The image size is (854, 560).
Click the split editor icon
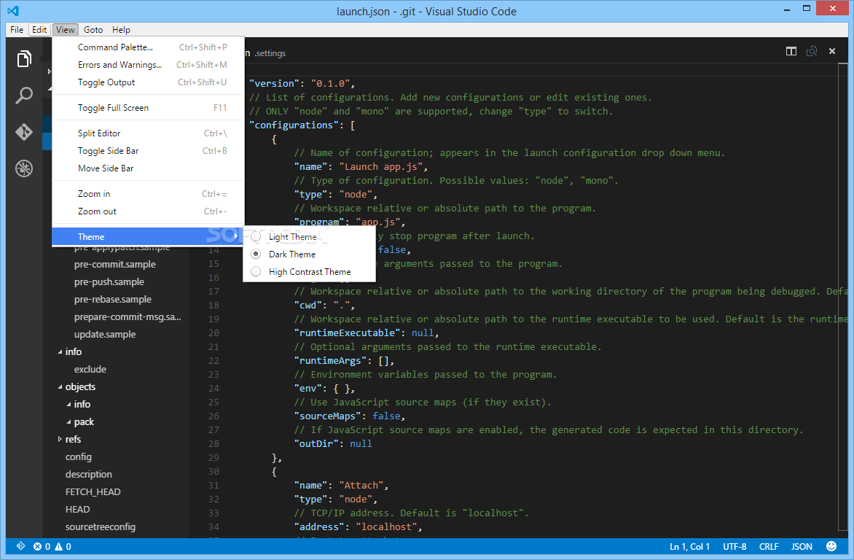click(x=791, y=51)
